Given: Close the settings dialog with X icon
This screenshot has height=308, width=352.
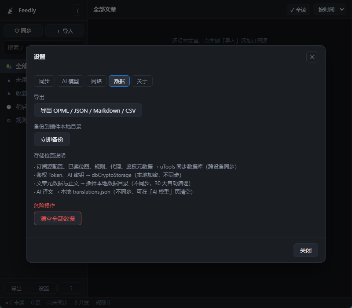Looking at the screenshot, I should click(x=312, y=57).
